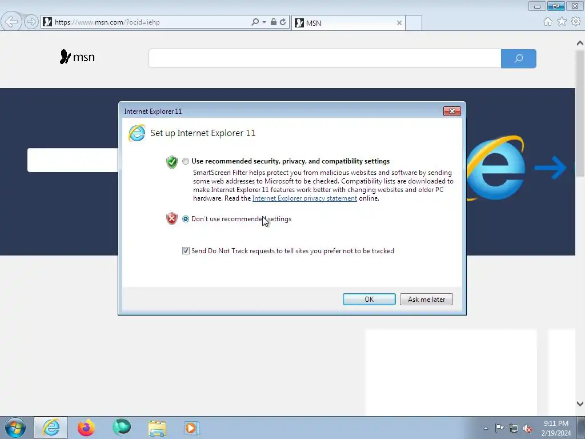Click the blue right arrow on banner
Screen dimensions: 585x439
pos(550,167)
